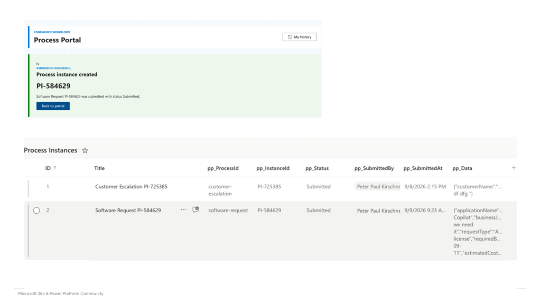
Task: Click the history clock icon
Action: 290,37
